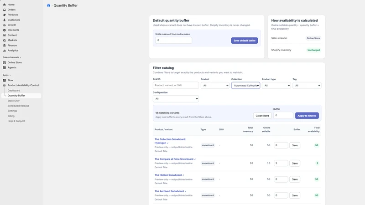The image size is (365, 205).
Task: Open The Archived Snowboard product link
Action: (169, 191)
